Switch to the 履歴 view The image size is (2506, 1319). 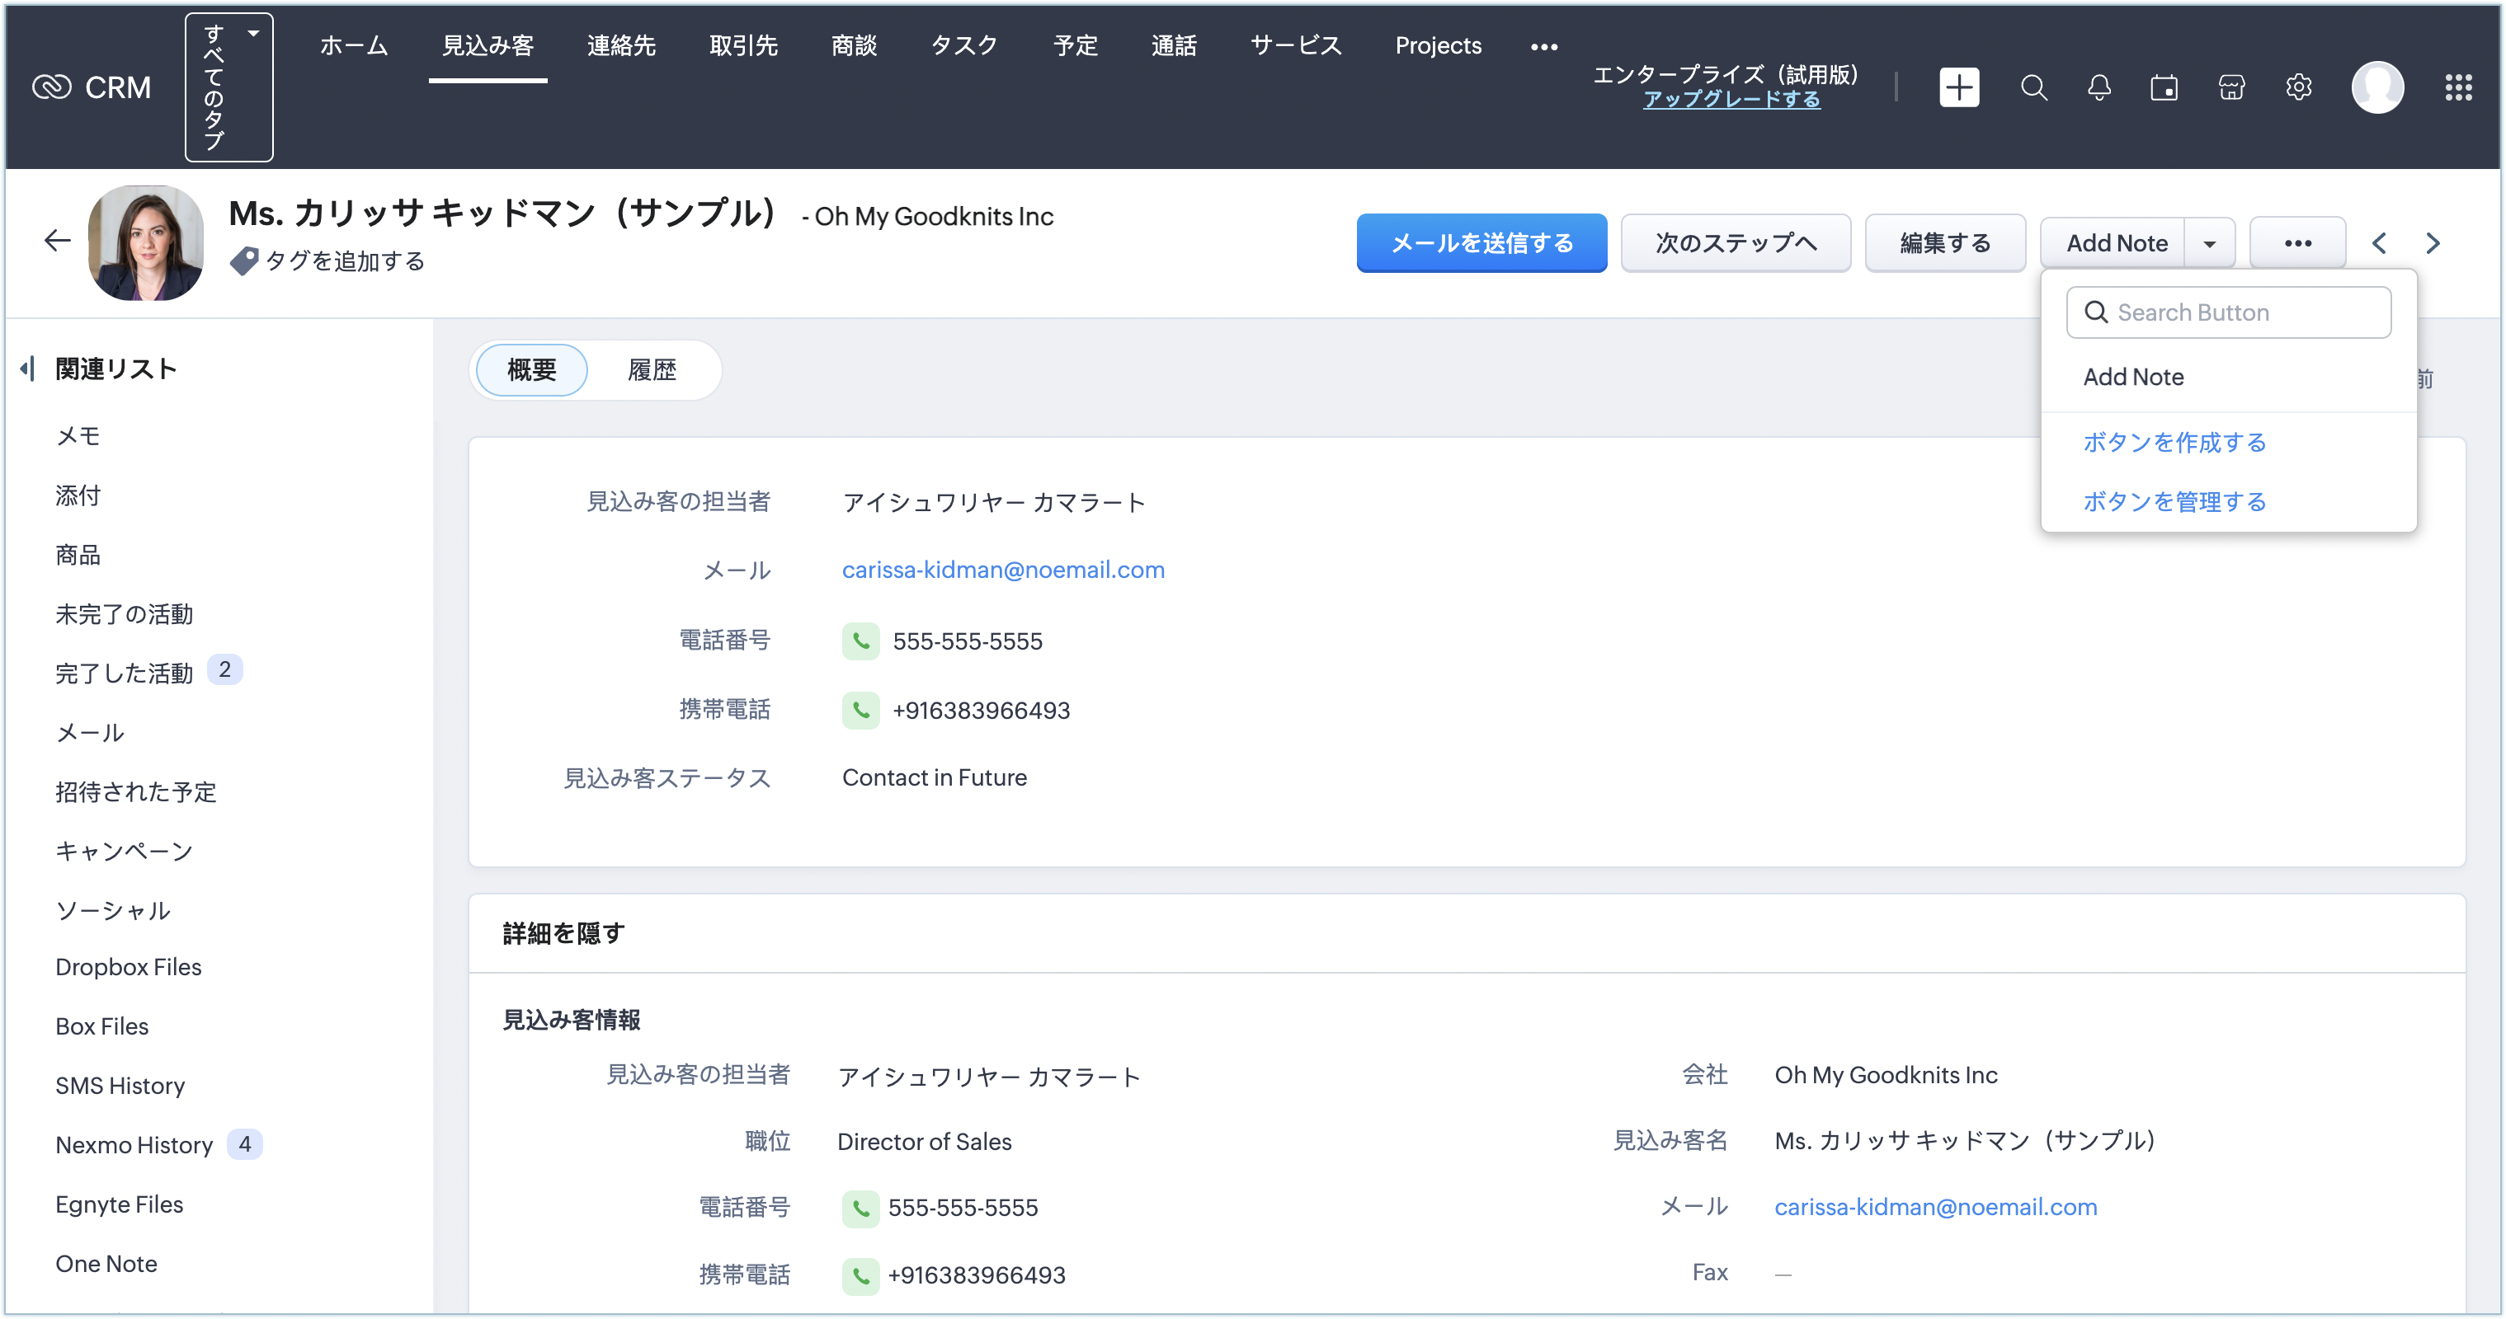coord(651,369)
